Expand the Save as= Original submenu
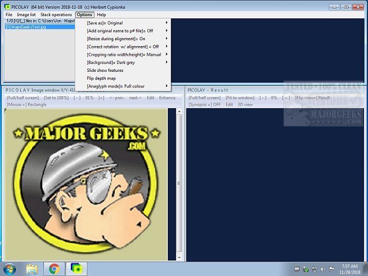This screenshot has height=276, width=368. point(123,23)
